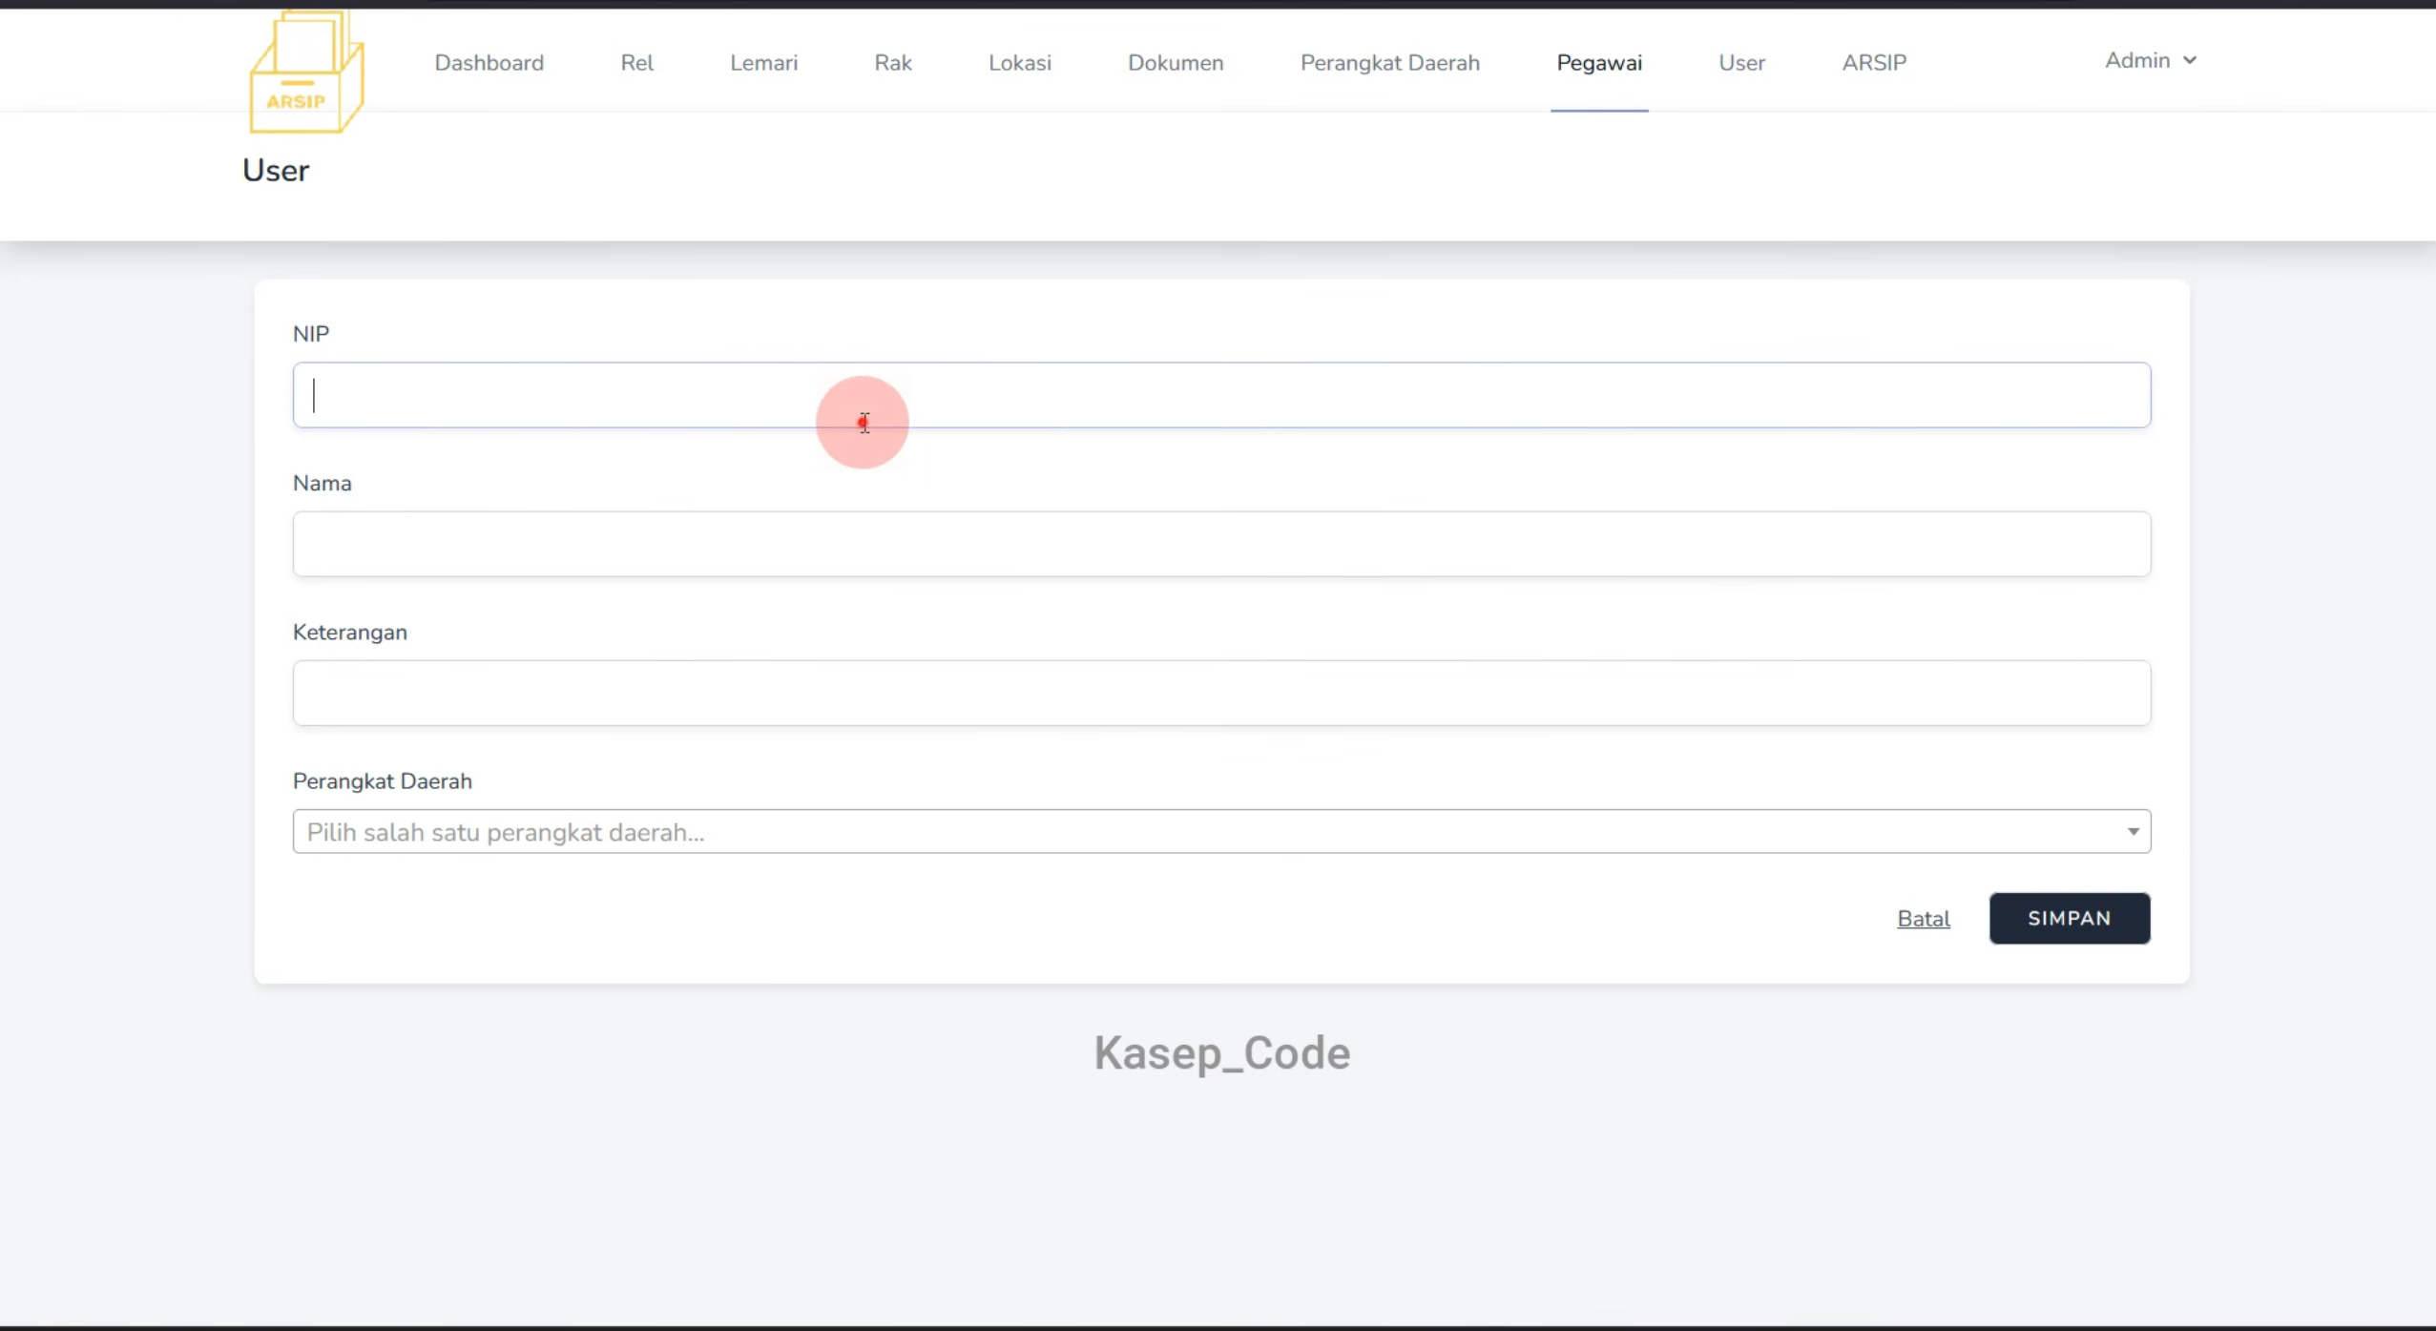This screenshot has height=1331, width=2436.
Task: Click into the Nama text field
Action: coord(1221,544)
